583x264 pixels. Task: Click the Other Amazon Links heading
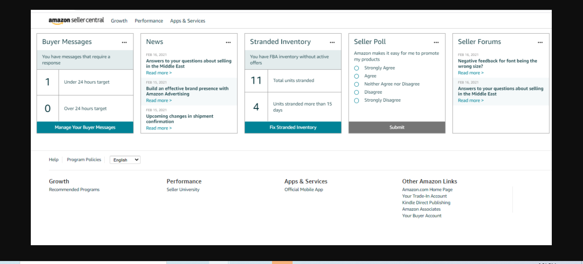[x=429, y=182]
